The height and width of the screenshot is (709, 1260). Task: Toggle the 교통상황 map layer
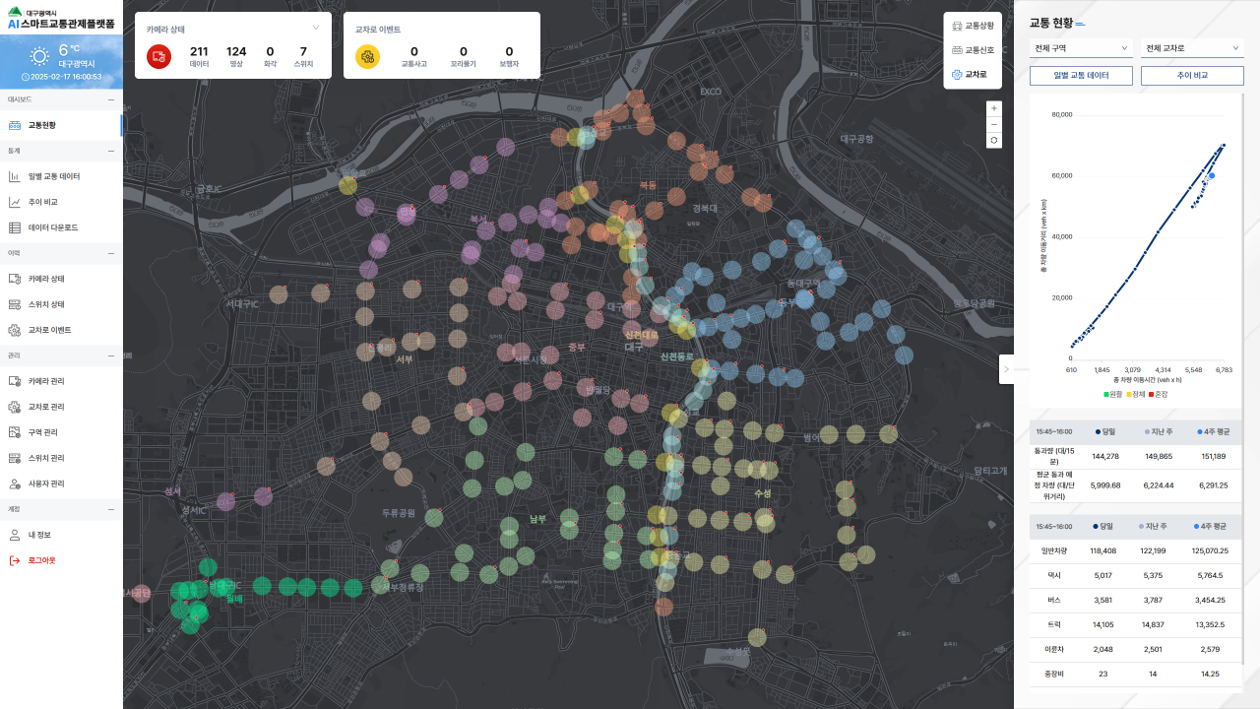click(x=973, y=26)
